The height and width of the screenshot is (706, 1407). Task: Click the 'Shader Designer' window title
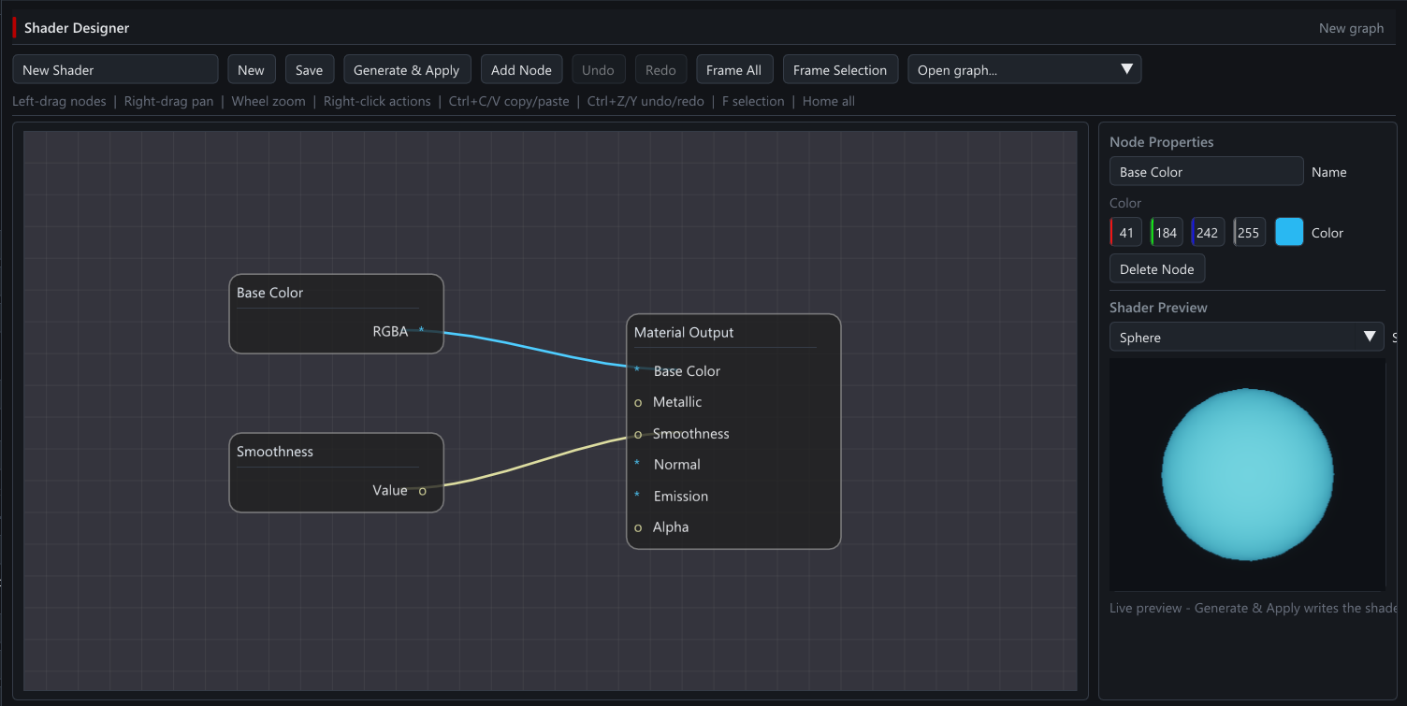77,28
